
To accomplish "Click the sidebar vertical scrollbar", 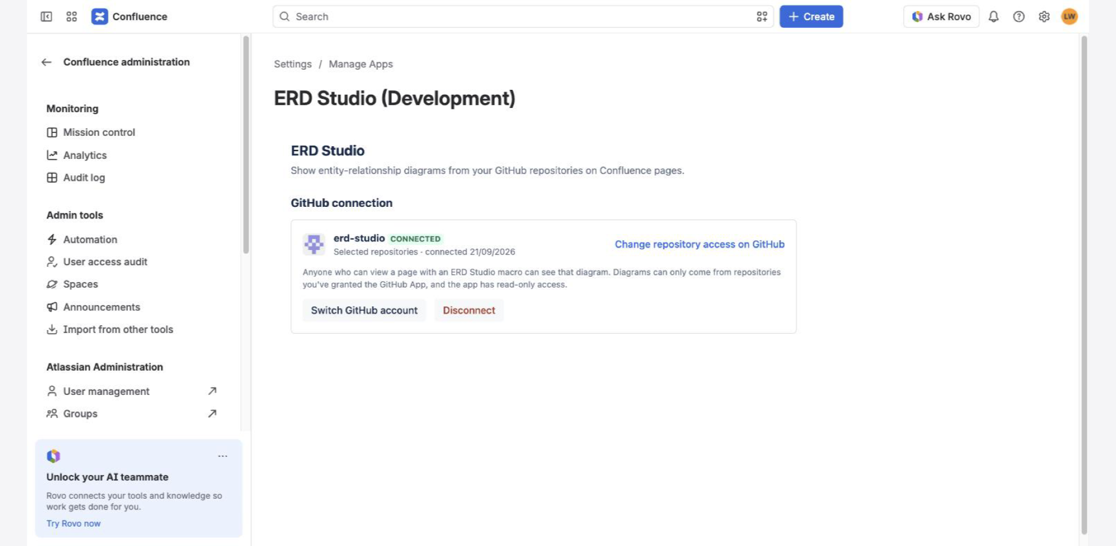I will [x=246, y=144].
